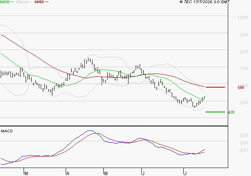Click the A month marker

point(68,174)
